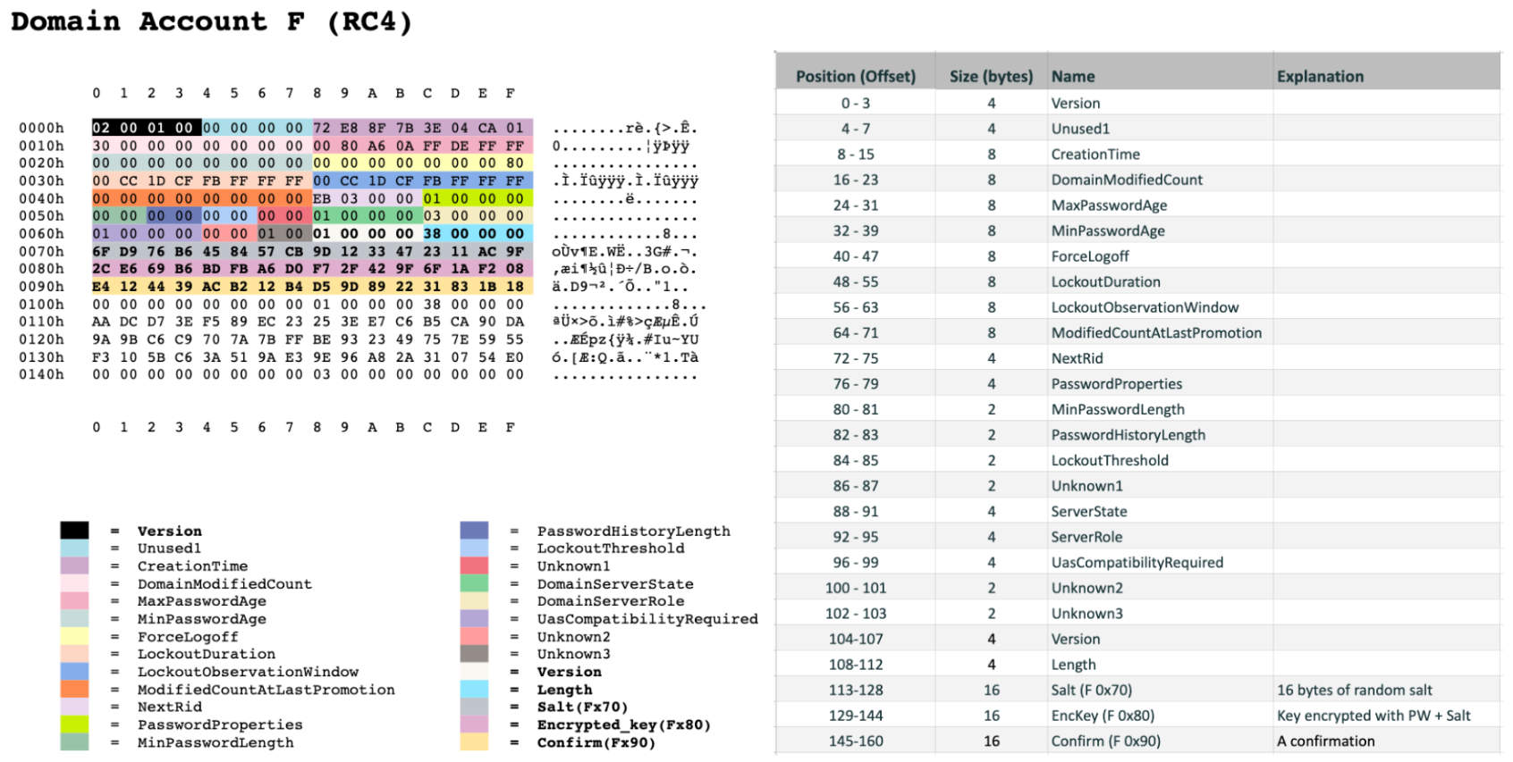Click the MinPasswordAge legend swatch
The image size is (1513, 762).
pyautogui.click(x=74, y=618)
